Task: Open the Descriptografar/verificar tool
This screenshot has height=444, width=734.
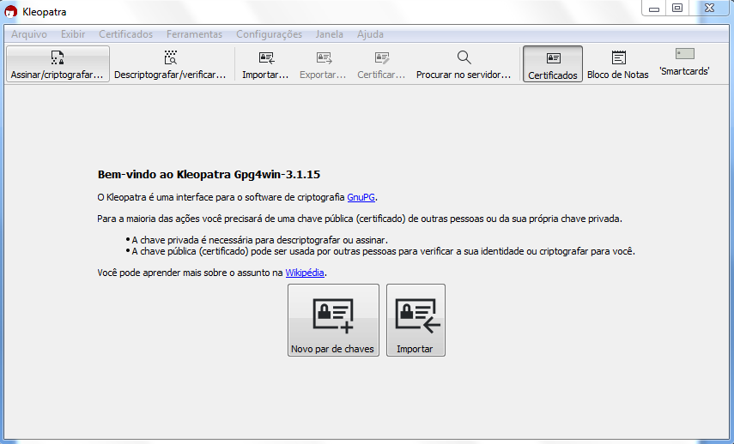Action: pos(170,64)
